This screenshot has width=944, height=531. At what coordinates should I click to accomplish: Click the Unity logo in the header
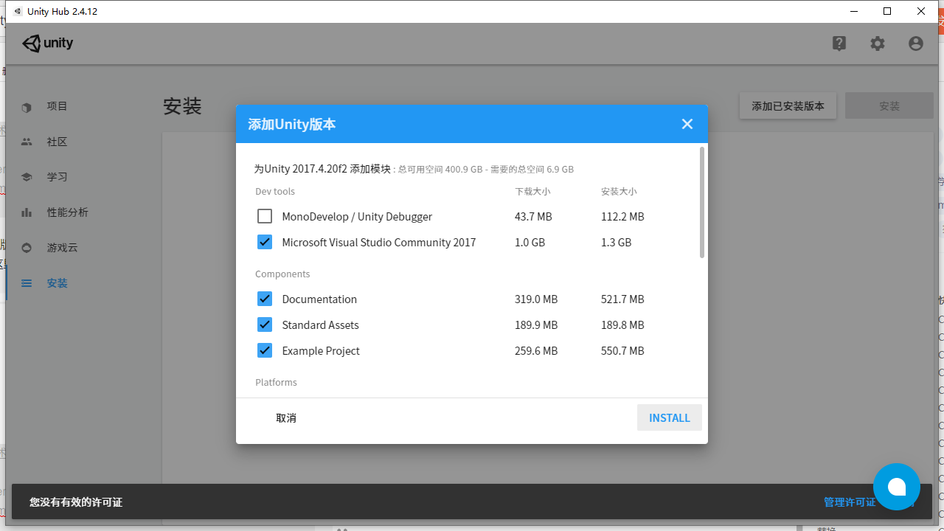coord(47,43)
